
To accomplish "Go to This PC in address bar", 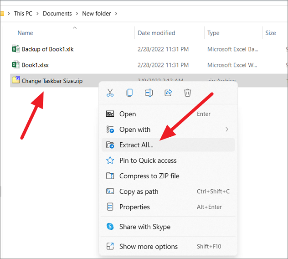I will coord(23,14).
